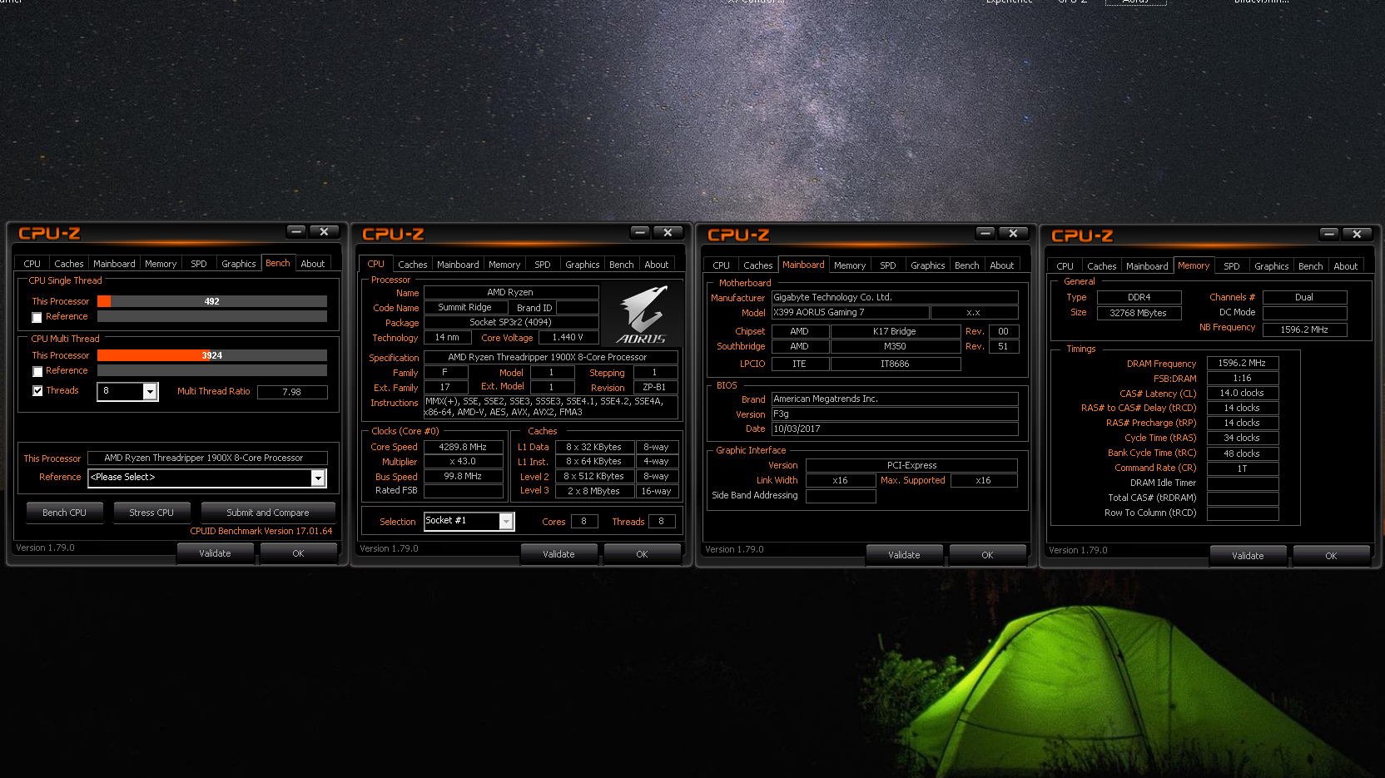Viewport: 1385px width, 778px height.
Task: Minimize the Bench CPU-Z window
Action: click(296, 231)
